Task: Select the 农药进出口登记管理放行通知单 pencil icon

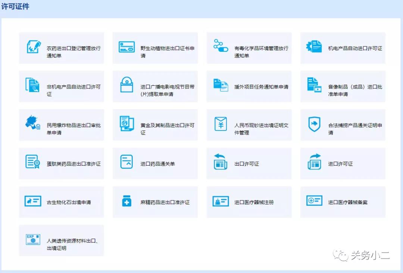Action: 32,48
